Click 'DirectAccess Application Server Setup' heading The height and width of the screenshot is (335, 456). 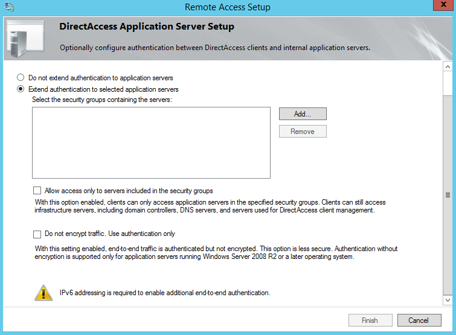pos(147,27)
